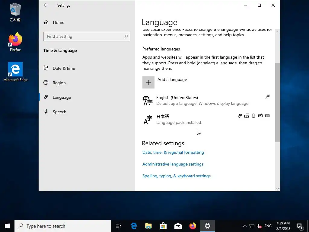Viewport: 309px width, 232px height.
Task: Open File Explorer from the taskbar
Action: pyautogui.click(x=148, y=226)
